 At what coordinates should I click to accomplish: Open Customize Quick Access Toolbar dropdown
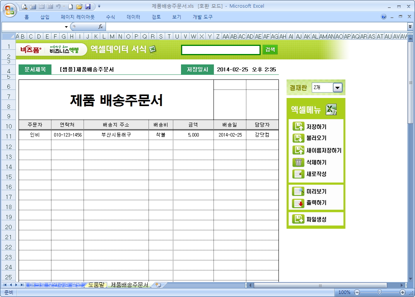[x=99, y=6]
